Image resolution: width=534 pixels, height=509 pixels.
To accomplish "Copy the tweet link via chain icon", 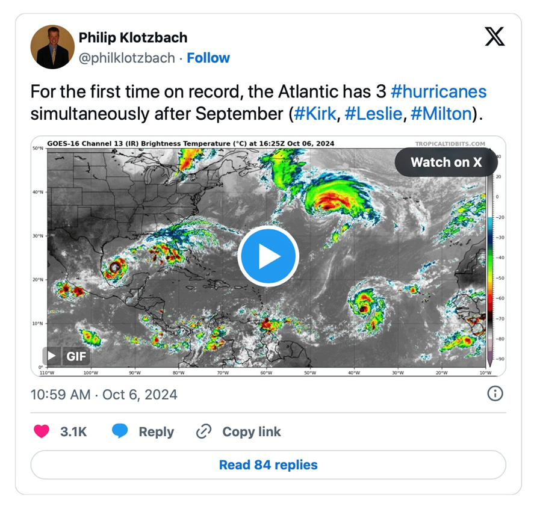I will pos(204,431).
